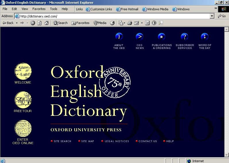This screenshot has width=229, height=163.
Task: Click Subscriber Services question mark icon
Action: [x=185, y=37]
